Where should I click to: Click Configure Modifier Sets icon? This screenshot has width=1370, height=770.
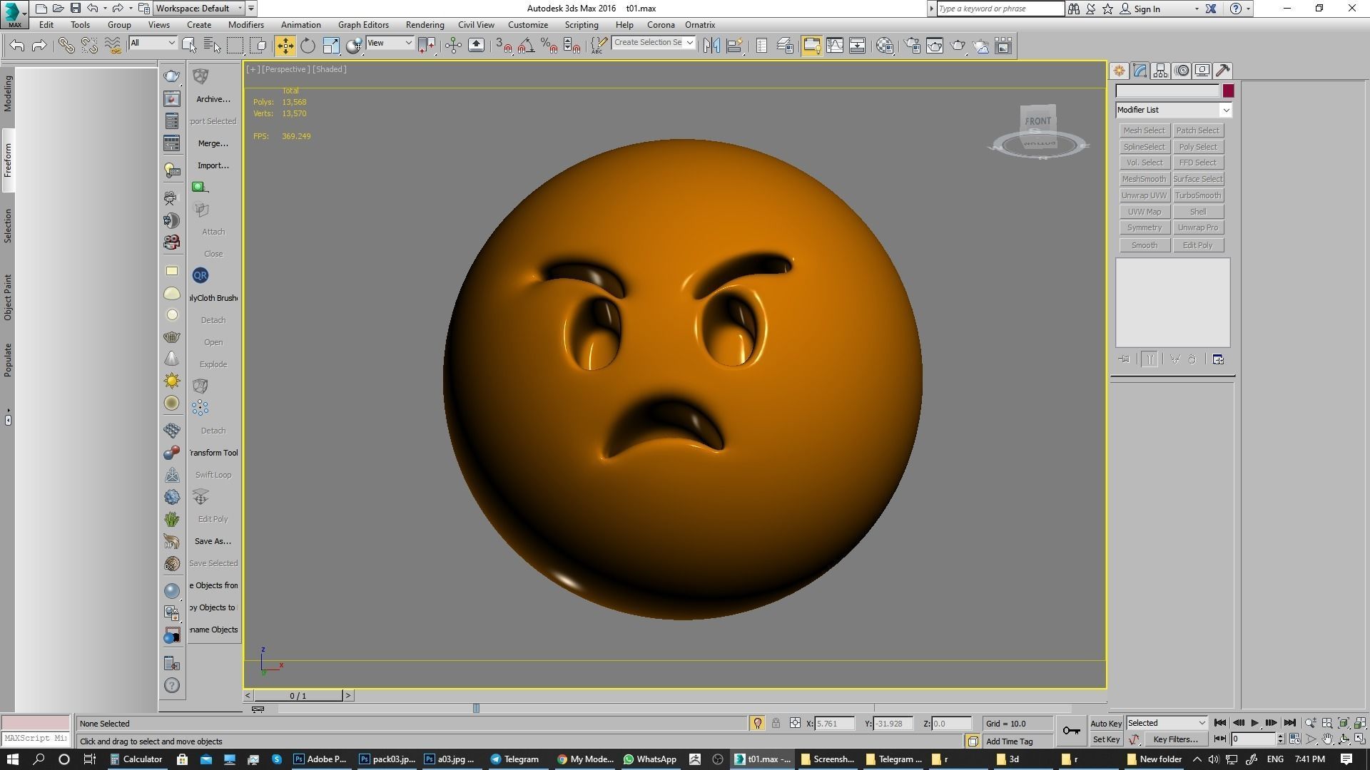pyautogui.click(x=1218, y=359)
